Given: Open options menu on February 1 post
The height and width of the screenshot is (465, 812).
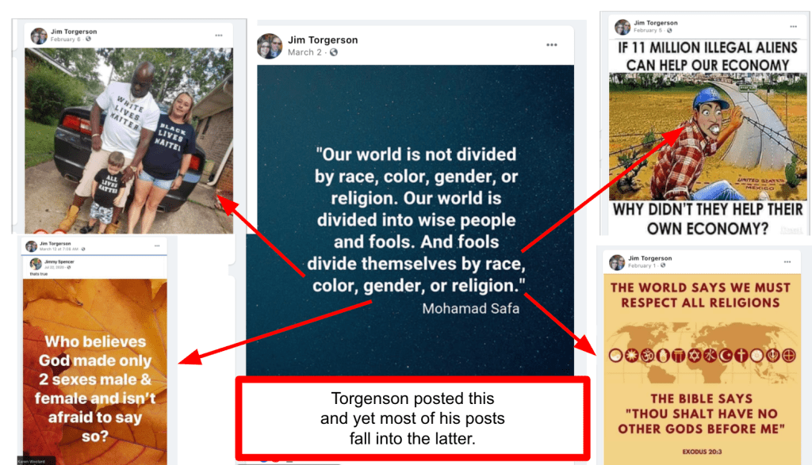Looking at the screenshot, I should coord(787,261).
